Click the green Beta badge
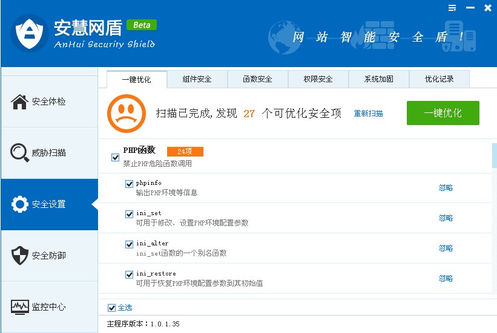Viewport: 497px width, 333px height. (142, 25)
